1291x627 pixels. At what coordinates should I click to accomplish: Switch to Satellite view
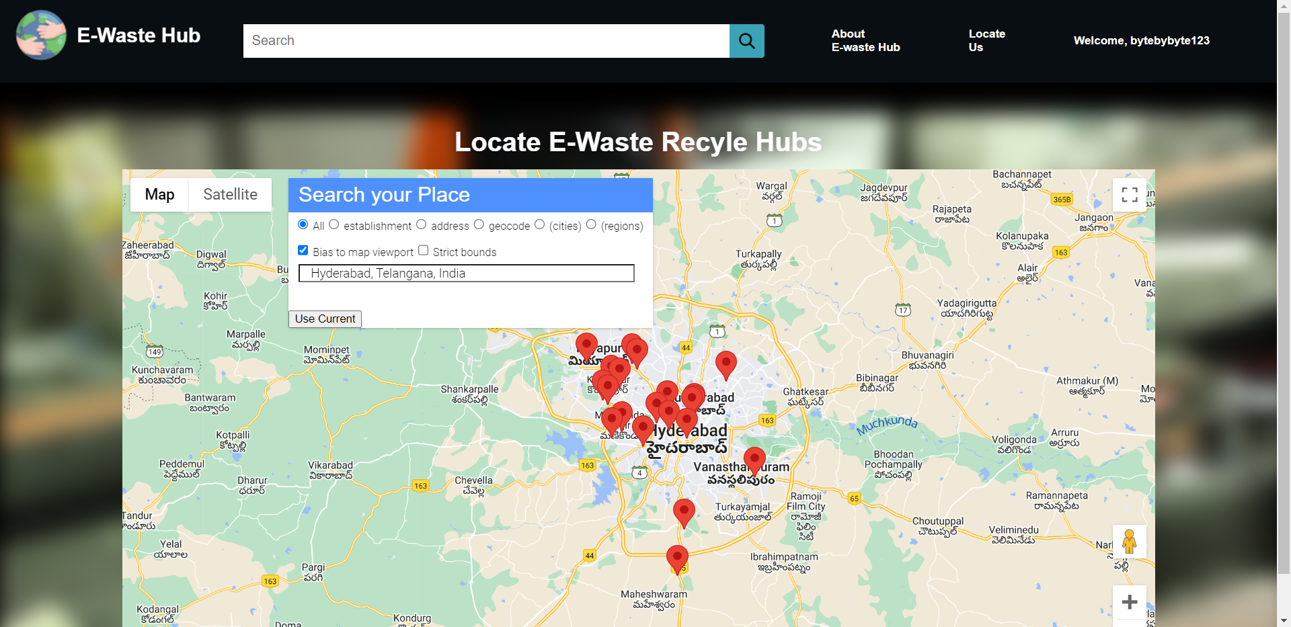[230, 194]
